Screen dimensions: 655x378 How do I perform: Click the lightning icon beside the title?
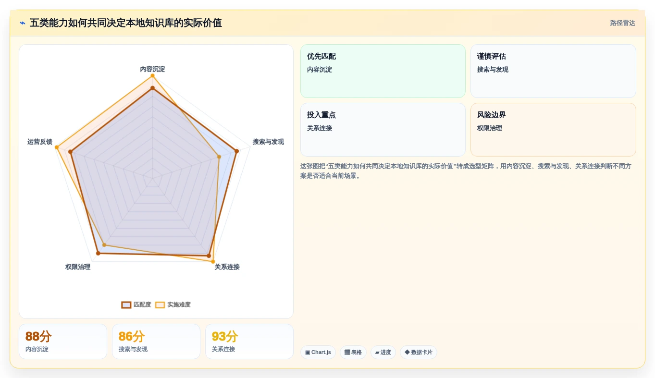pos(23,23)
